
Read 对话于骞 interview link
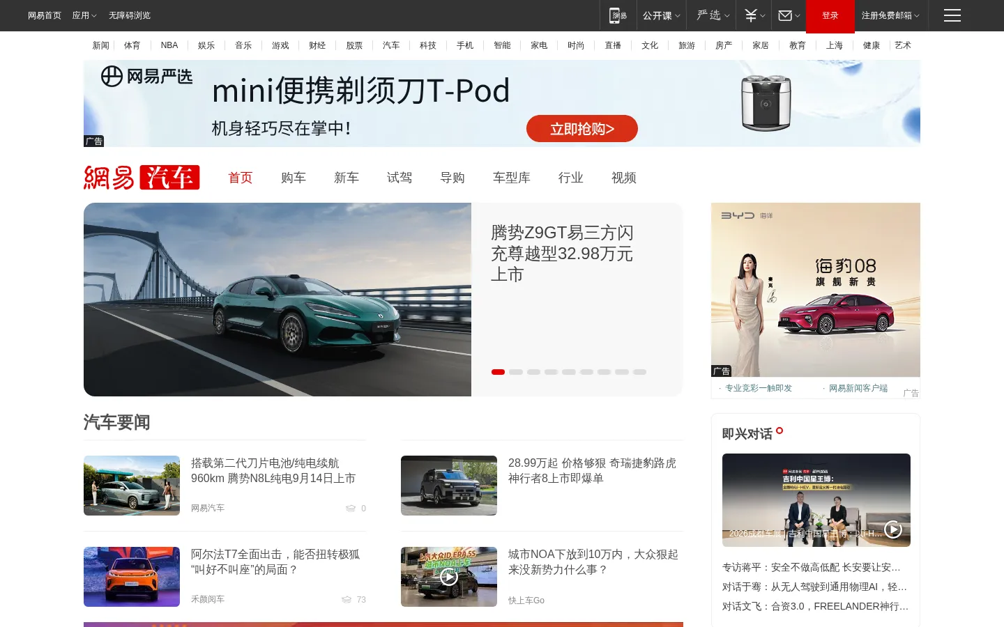click(x=814, y=587)
